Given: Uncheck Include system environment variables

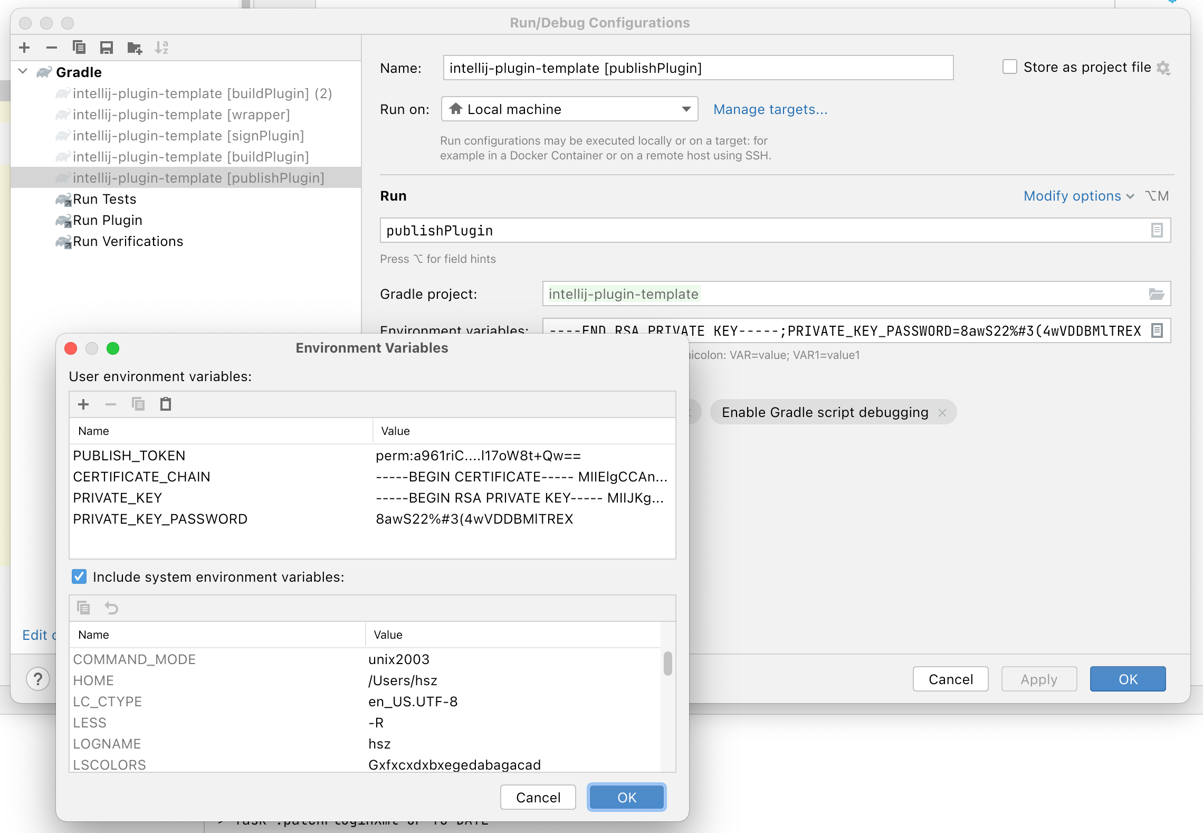Looking at the screenshot, I should pyautogui.click(x=79, y=576).
